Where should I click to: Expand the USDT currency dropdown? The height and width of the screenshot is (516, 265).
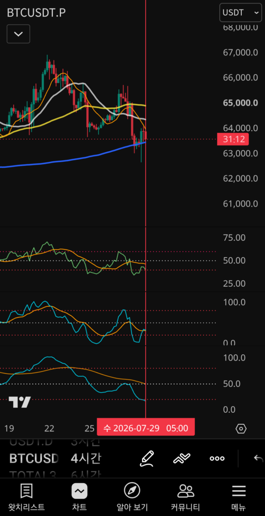tap(241, 13)
